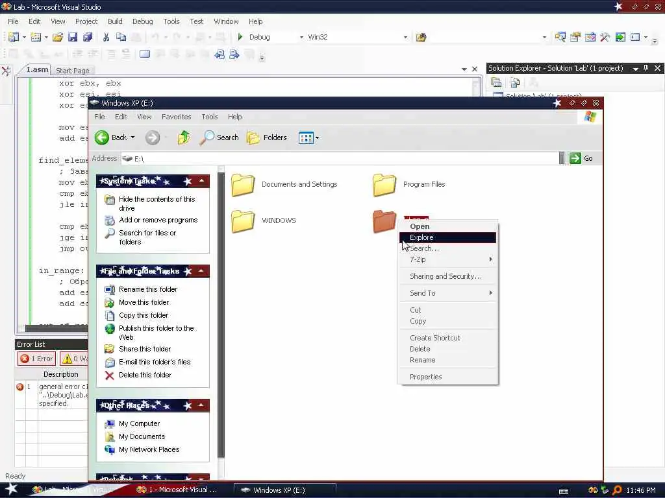665x498 pixels.
Task: Open the Back history dropdown arrow
Action: tap(132, 137)
